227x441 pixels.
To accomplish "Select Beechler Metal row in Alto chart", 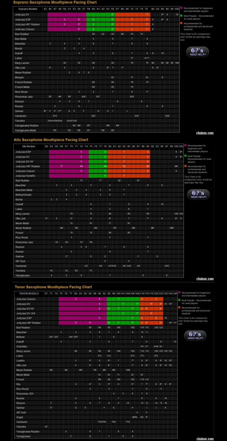I will 99,190.
